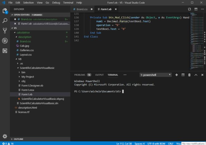Switch to the Output panel tab
The image size is (206, 145).
point(99,75)
